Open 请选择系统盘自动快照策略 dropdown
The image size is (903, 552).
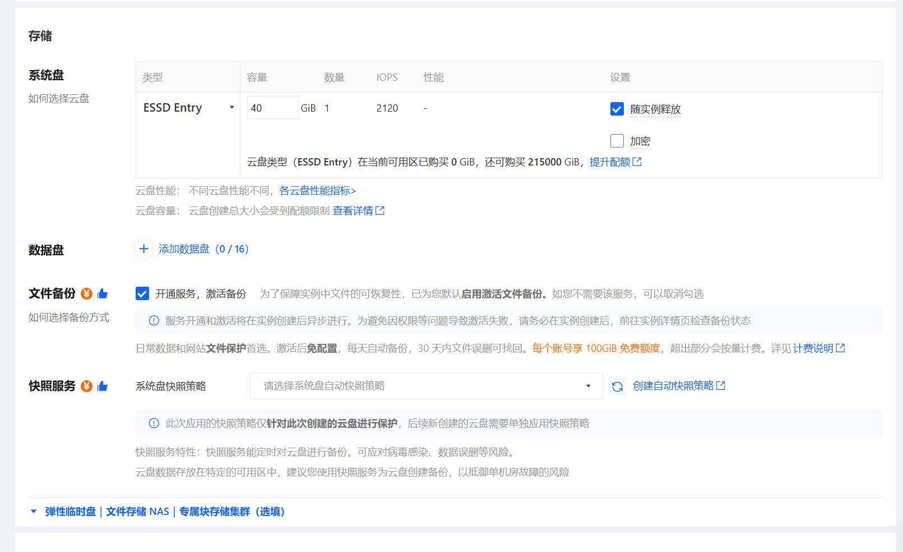pos(426,386)
